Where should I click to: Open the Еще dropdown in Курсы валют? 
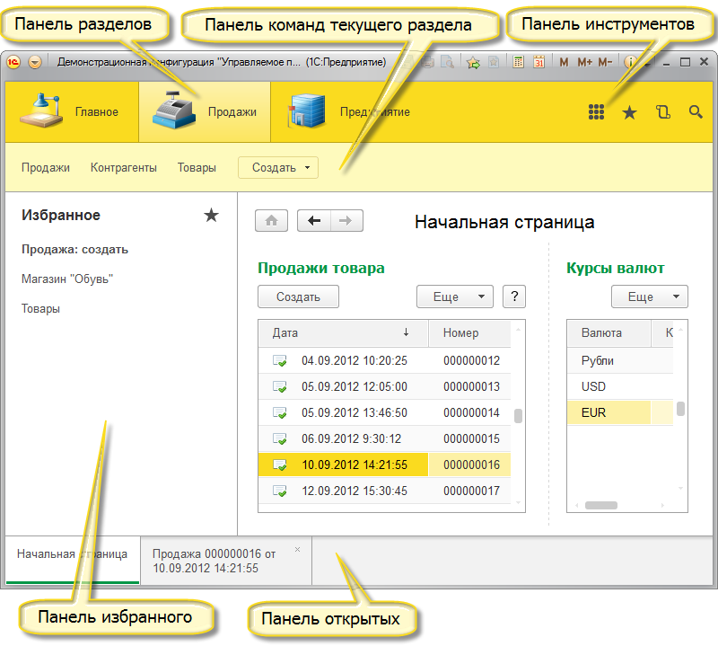[649, 296]
